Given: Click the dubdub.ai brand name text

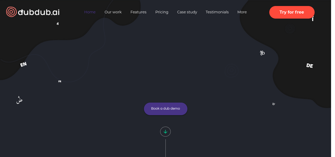Looking at the screenshot, I should click(39, 12).
